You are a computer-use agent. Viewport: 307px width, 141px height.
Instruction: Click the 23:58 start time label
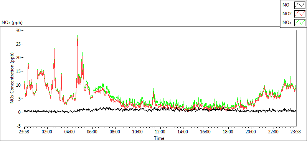tap(24, 132)
